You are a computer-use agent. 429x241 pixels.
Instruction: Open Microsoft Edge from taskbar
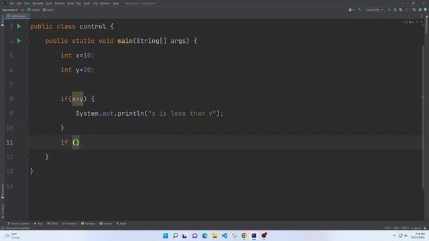[x=204, y=236]
